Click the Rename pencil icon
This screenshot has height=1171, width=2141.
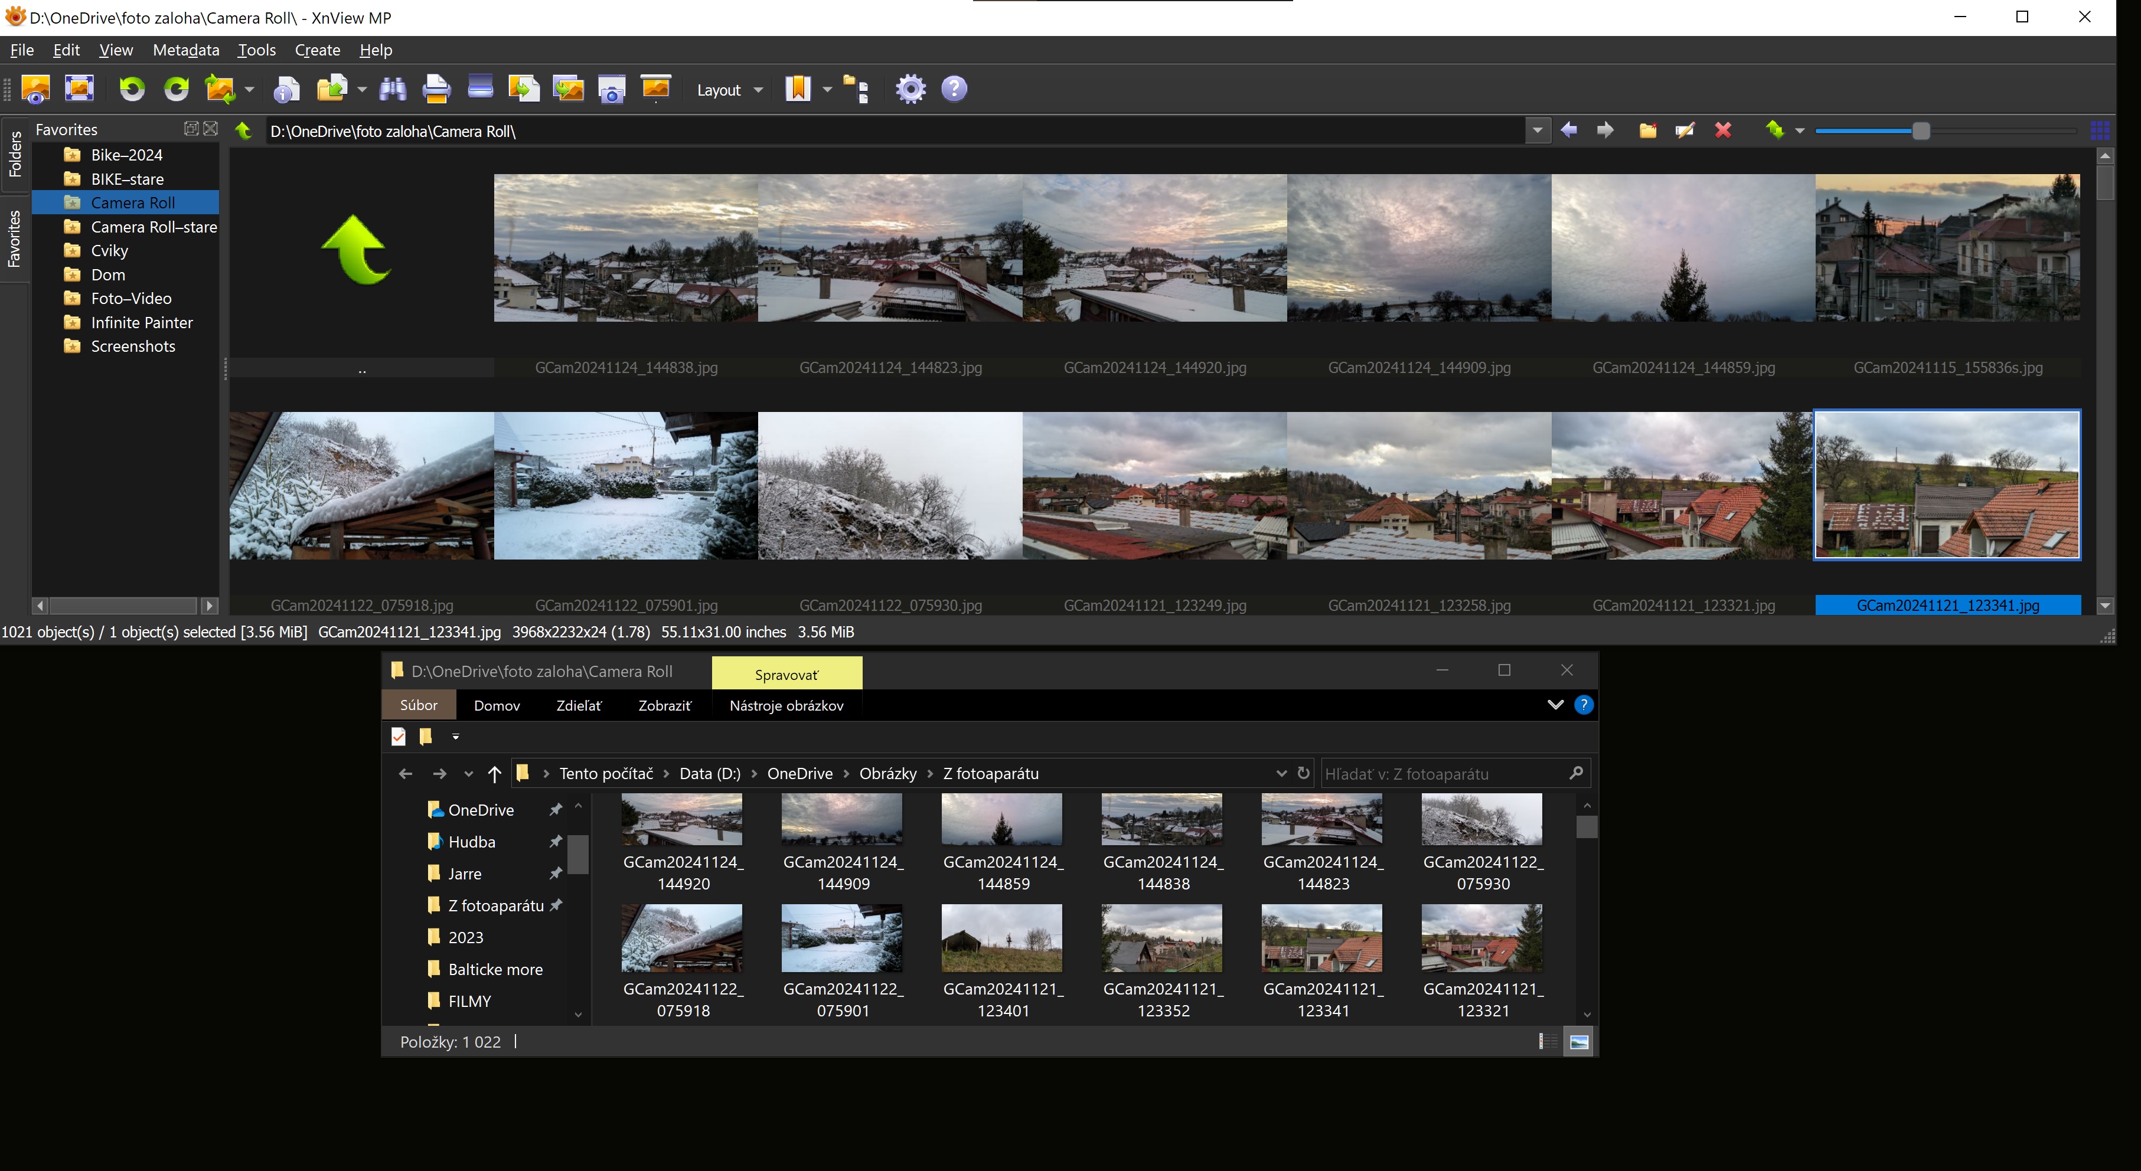pos(1685,130)
